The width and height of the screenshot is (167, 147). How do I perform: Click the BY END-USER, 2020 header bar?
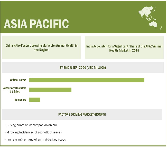tap(83, 67)
